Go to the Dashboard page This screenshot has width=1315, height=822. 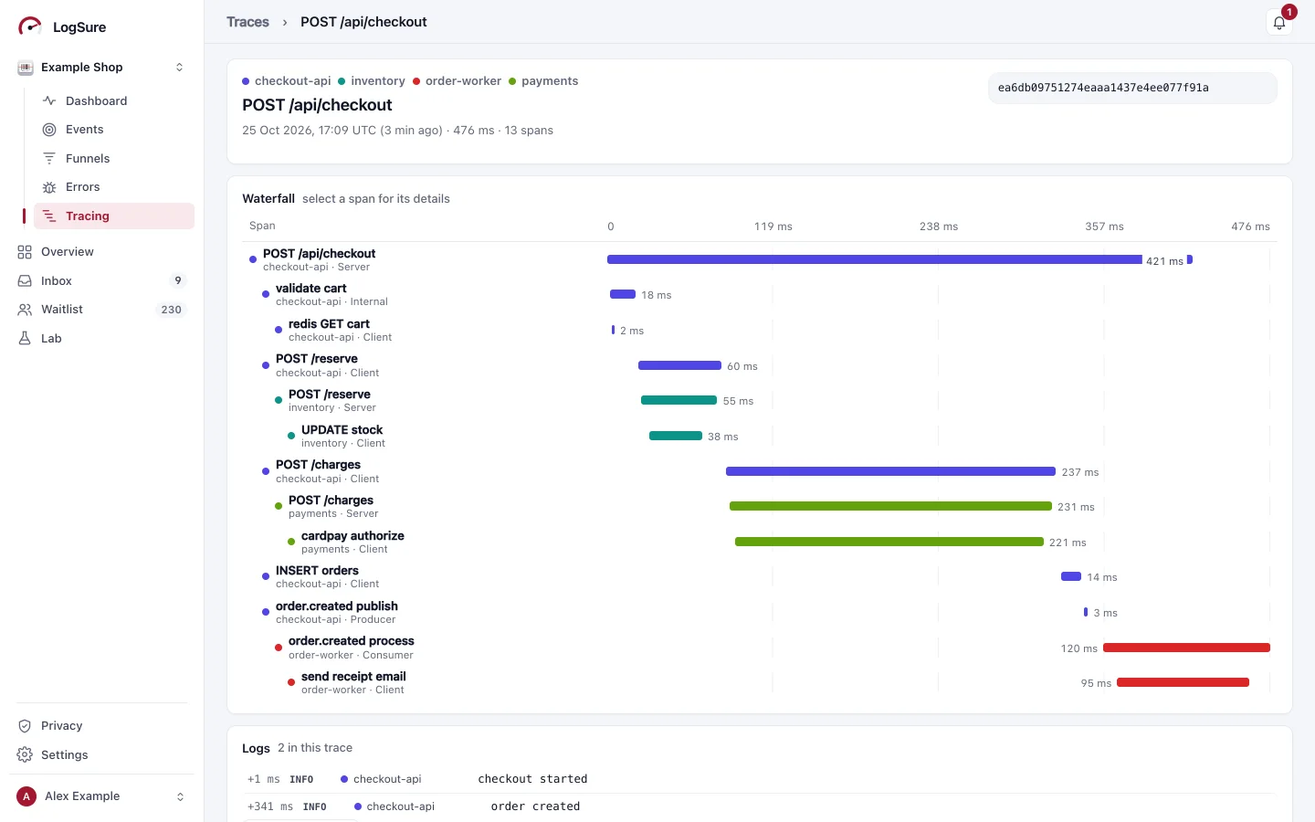pyautogui.click(x=114, y=100)
